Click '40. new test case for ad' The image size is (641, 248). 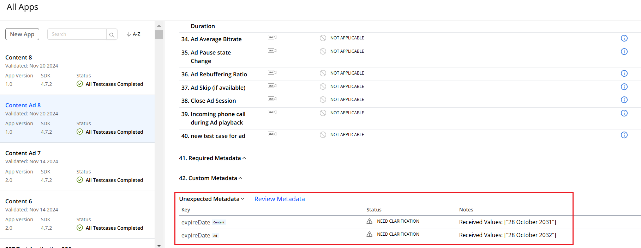[x=213, y=136]
